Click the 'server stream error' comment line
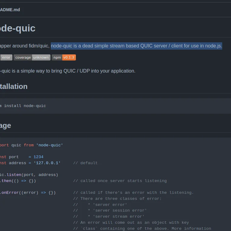Viewport: 231px width, 231px height. point(109,216)
